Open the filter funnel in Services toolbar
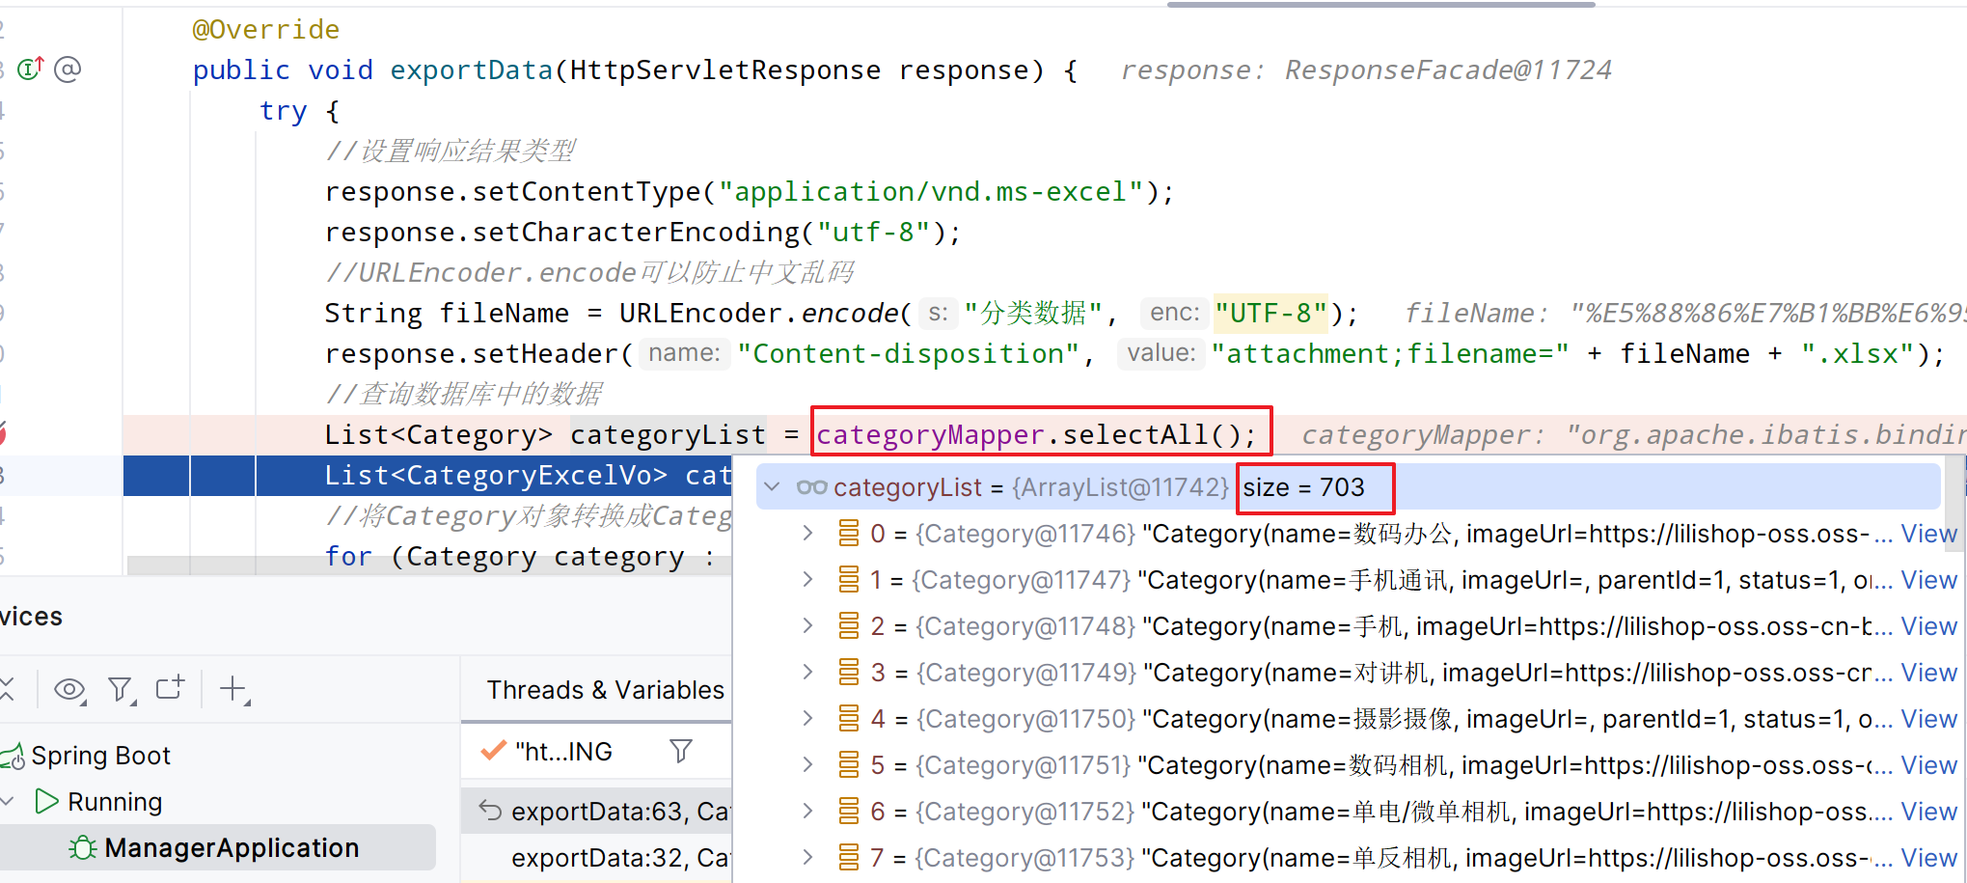Viewport: 1967px width, 883px height. click(x=121, y=689)
